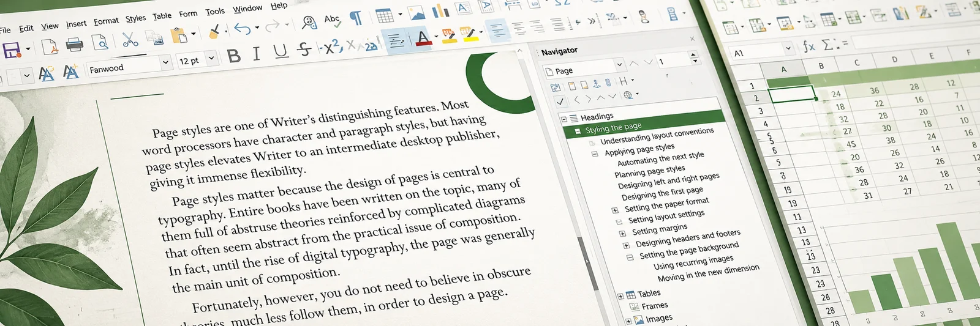Click the globe icon in Navigator
This screenshot has height=326, width=980.
[x=627, y=95]
